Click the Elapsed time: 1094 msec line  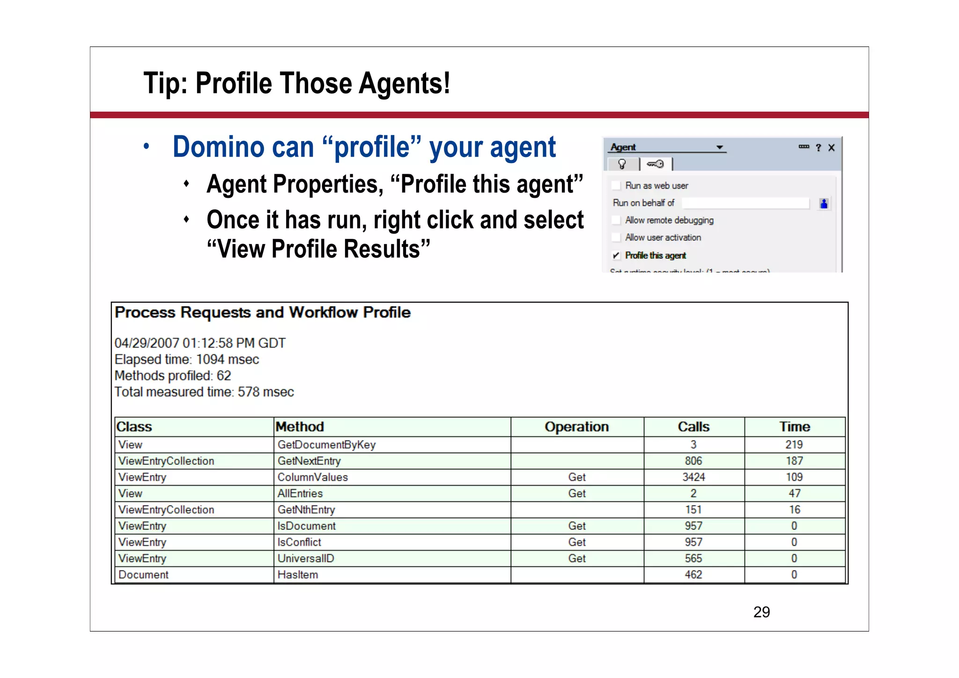187,359
